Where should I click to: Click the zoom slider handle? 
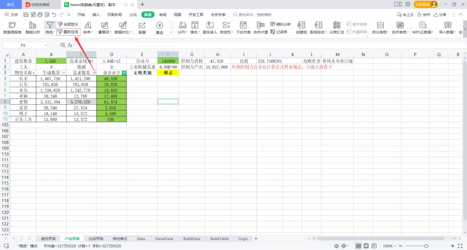tap(426, 246)
